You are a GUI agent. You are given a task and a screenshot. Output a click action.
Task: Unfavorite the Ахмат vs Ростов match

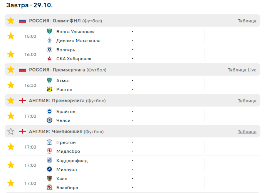point(11,85)
